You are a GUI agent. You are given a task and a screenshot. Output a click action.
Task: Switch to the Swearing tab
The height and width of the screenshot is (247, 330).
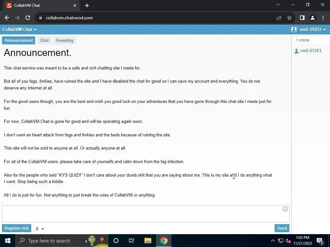(x=64, y=40)
